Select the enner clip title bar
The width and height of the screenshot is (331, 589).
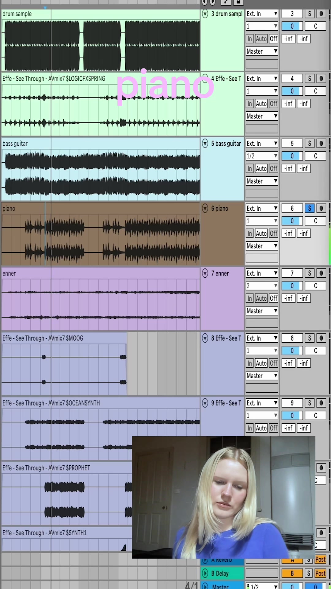(x=101, y=273)
